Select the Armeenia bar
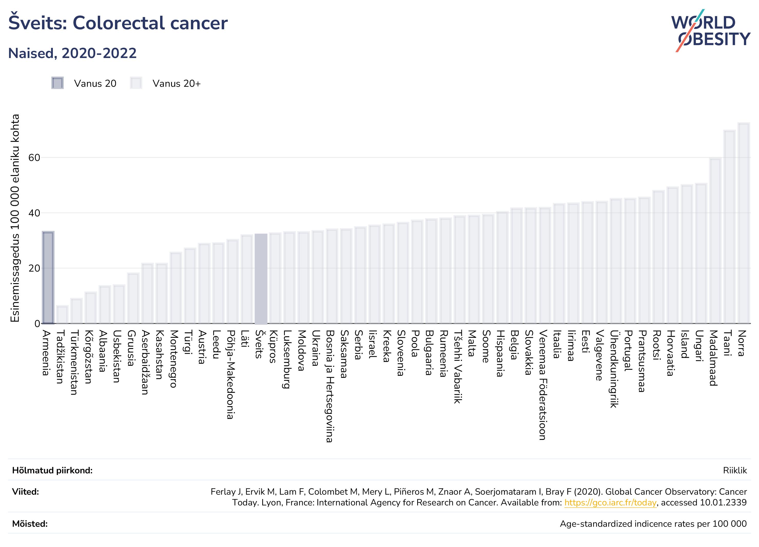 [48, 277]
